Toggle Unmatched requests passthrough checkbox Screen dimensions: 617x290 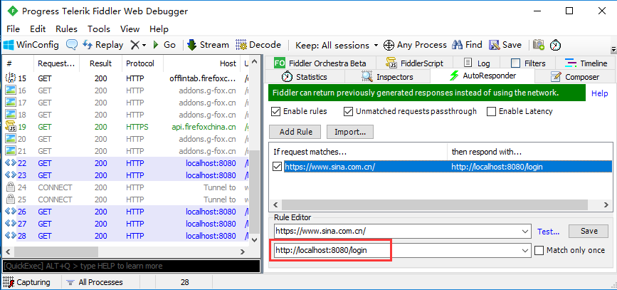tap(348, 111)
